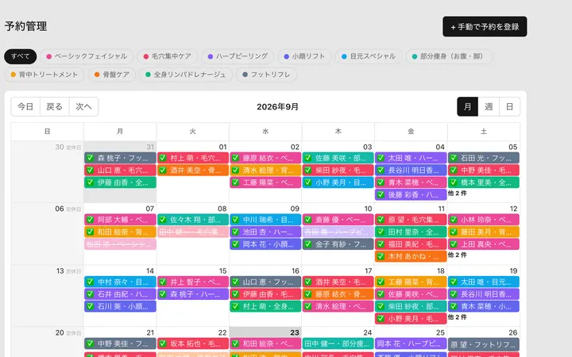Click the check icon on 石田 光 booking

tap(454, 158)
